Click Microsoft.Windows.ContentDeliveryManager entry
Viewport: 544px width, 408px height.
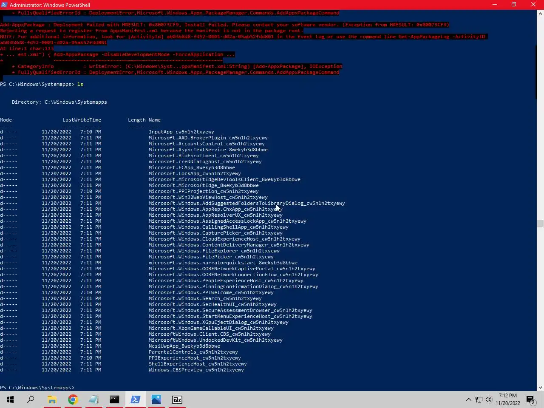tap(229, 245)
